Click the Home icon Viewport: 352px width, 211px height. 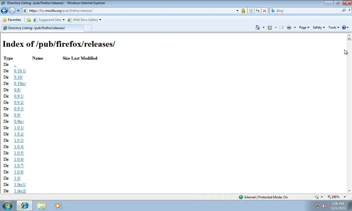coord(258,27)
